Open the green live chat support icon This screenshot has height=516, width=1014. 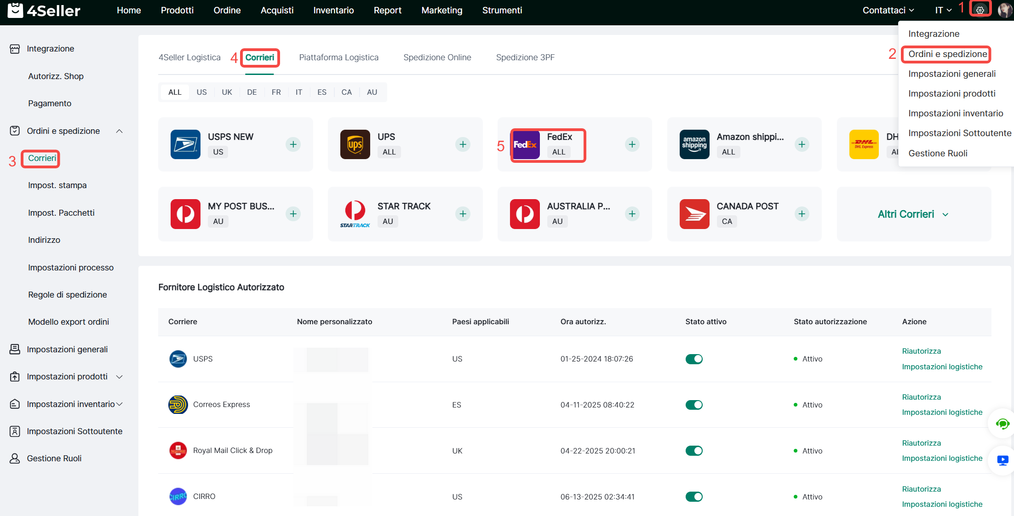click(x=1002, y=424)
